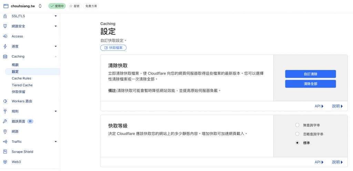Click the 新 badge beside 錯誤頁面

click(x=30, y=121)
